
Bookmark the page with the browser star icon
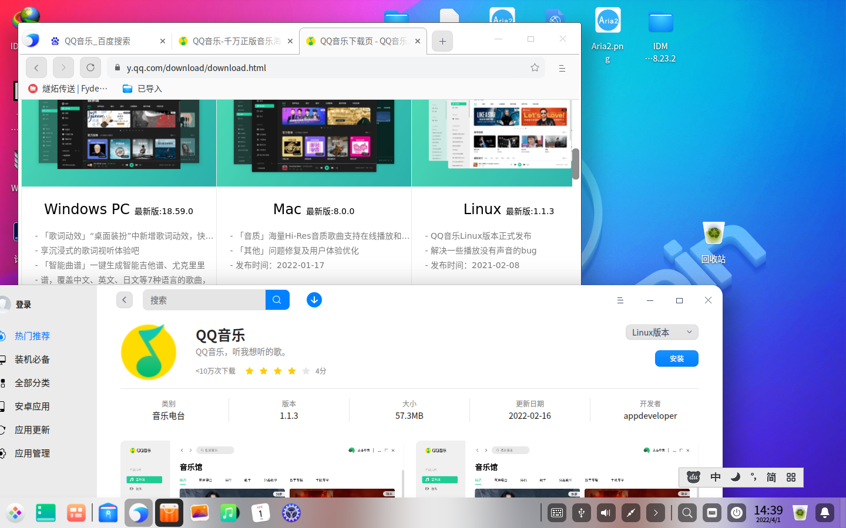535,67
